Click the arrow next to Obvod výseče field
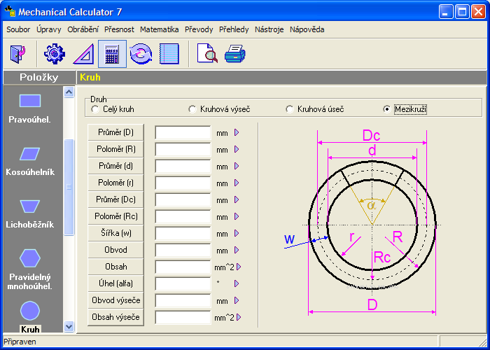 [x=237, y=300]
